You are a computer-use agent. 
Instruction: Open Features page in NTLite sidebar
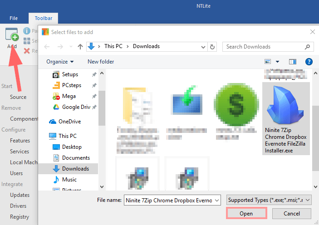tap(20, 141)
